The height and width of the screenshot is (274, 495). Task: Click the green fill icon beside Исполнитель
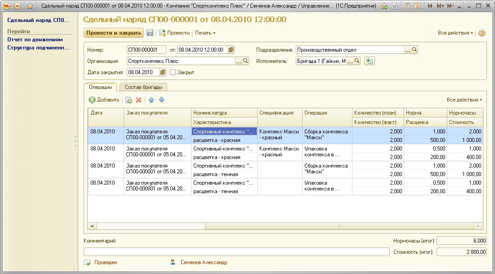(369, 61)
